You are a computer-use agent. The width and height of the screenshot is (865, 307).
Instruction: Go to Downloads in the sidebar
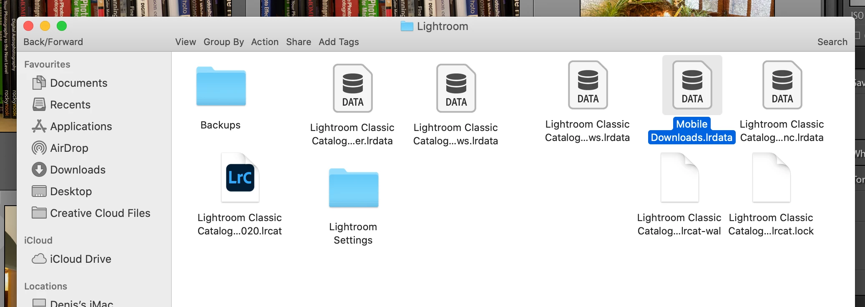tap(78, 170)
